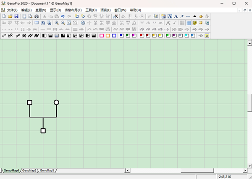Apply the bold X divorce mark
The width and height of the screenshot is (252, 179).
click(24, 36)
